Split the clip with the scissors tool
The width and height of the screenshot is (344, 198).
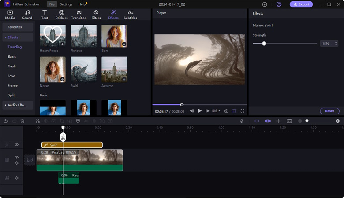click(38, 121)
